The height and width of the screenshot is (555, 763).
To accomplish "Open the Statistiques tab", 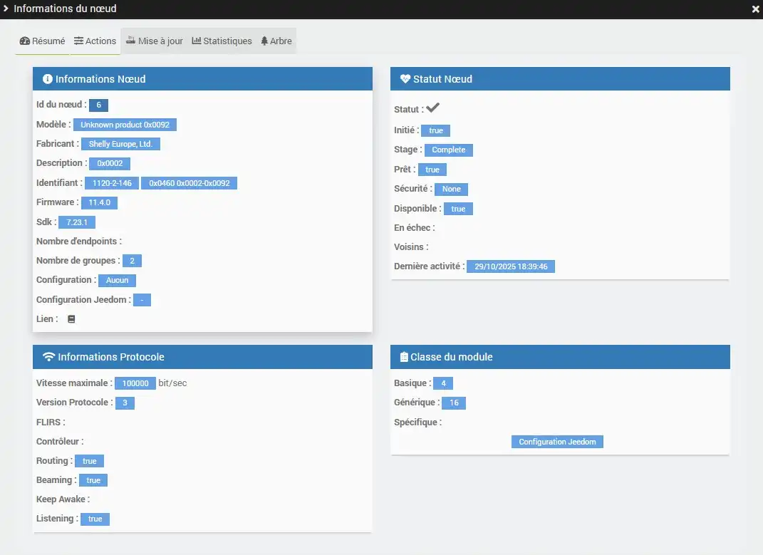I will (x=222, y=41).
